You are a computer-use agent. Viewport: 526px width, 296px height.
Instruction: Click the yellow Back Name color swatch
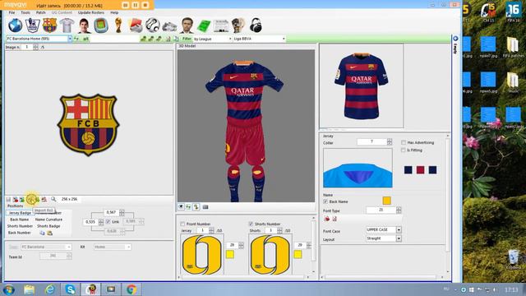(x=386, y=201)
